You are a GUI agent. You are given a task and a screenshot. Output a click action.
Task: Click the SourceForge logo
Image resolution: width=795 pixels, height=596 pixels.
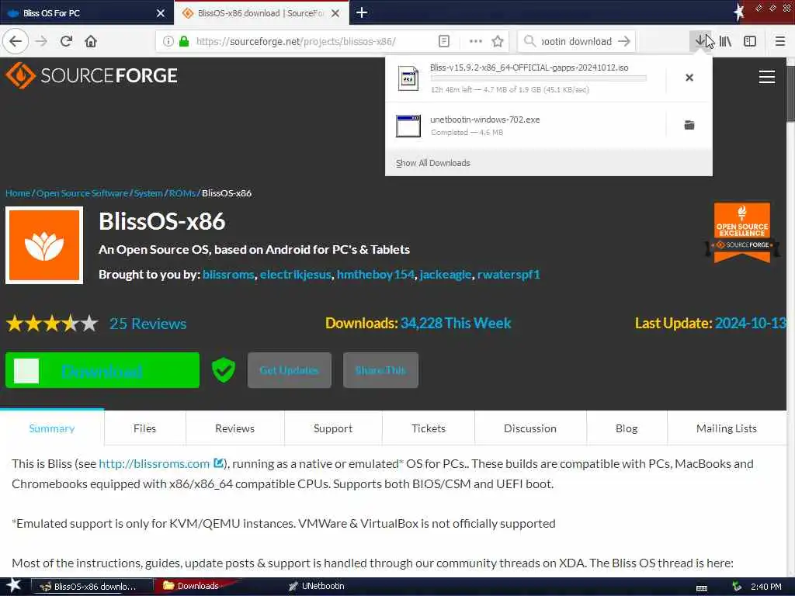point(92,75)
